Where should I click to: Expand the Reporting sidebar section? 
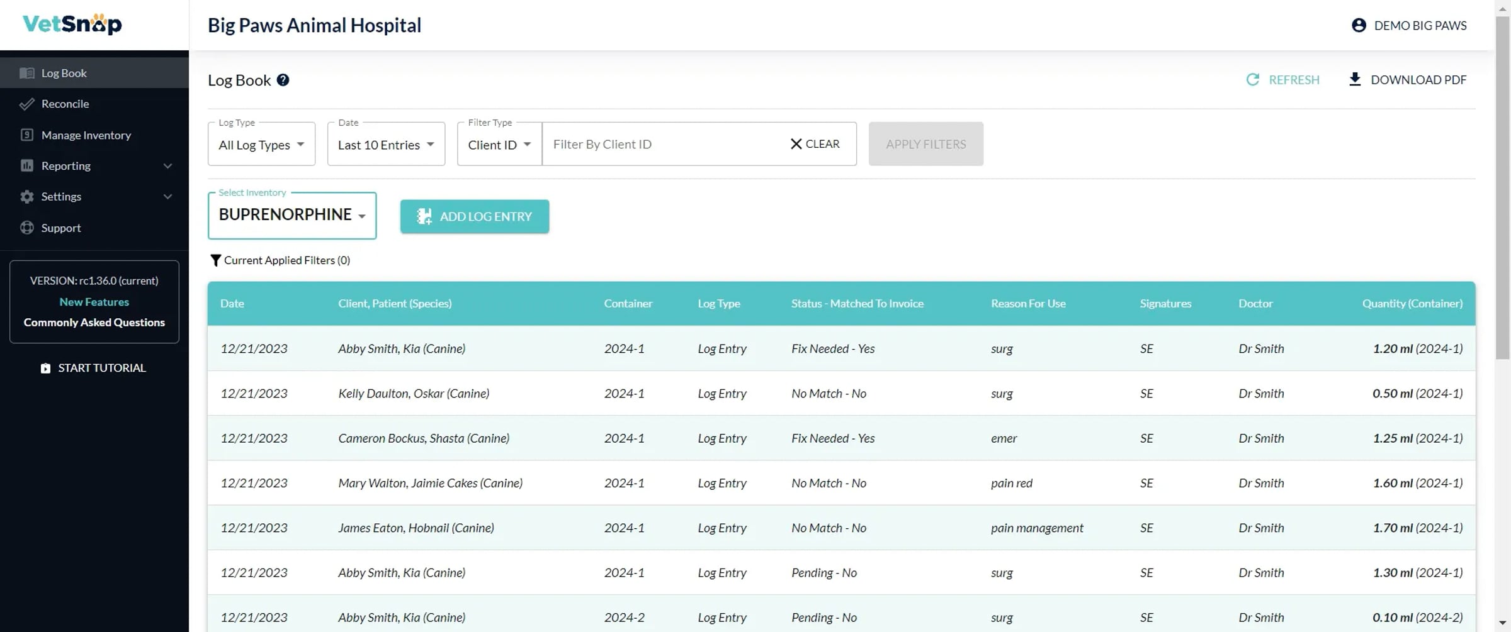pyautogui.click(x=167, y=165)
